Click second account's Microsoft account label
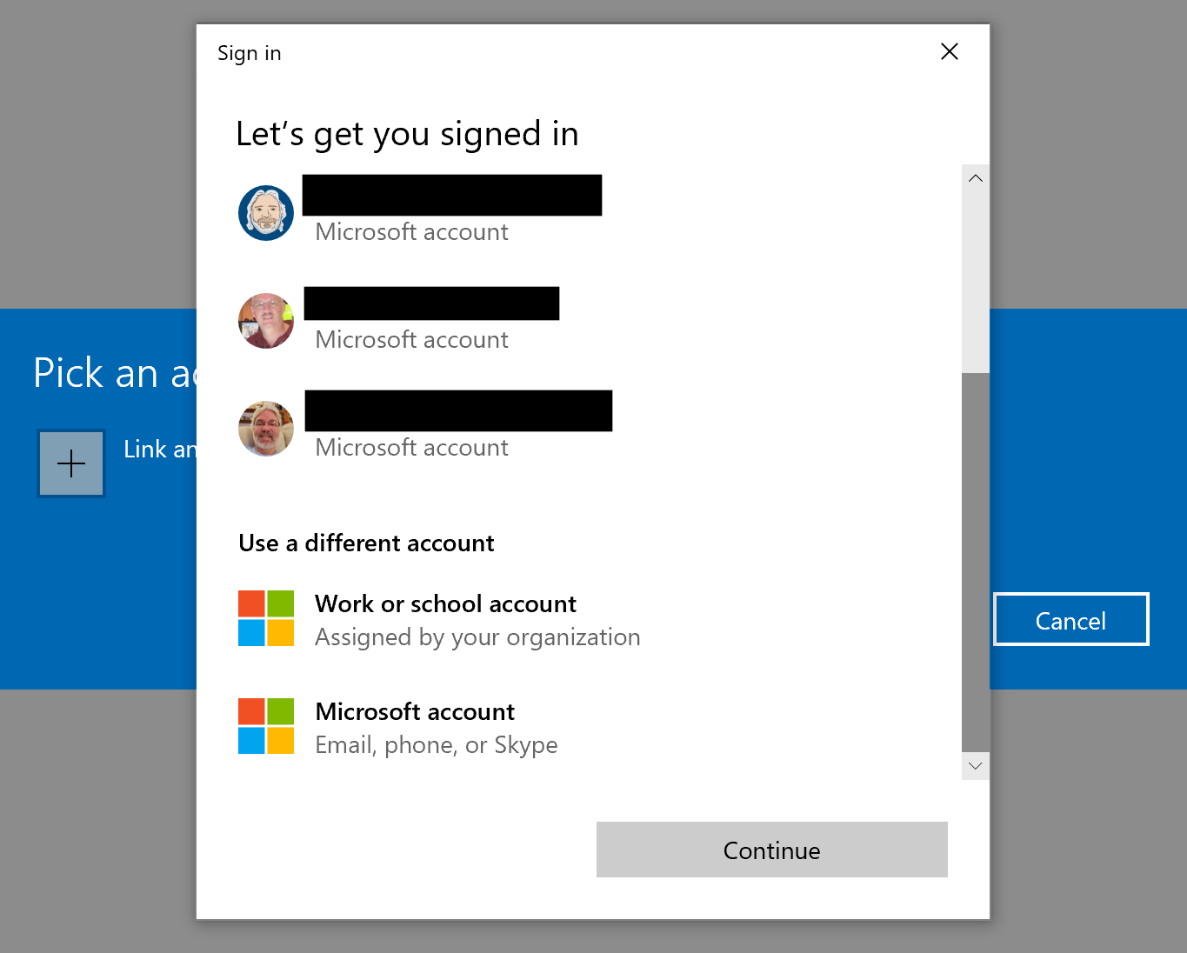The height and width of the screenshot is (953, 1187). pos(411,340)
